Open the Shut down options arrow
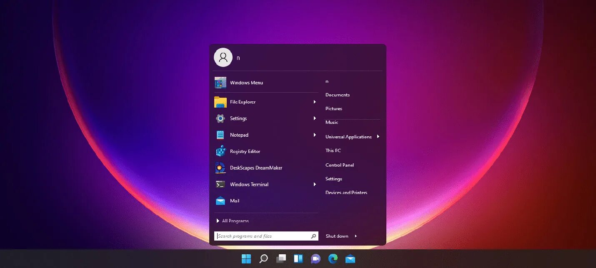The image size is (596, 268). [x=356, y=236]
